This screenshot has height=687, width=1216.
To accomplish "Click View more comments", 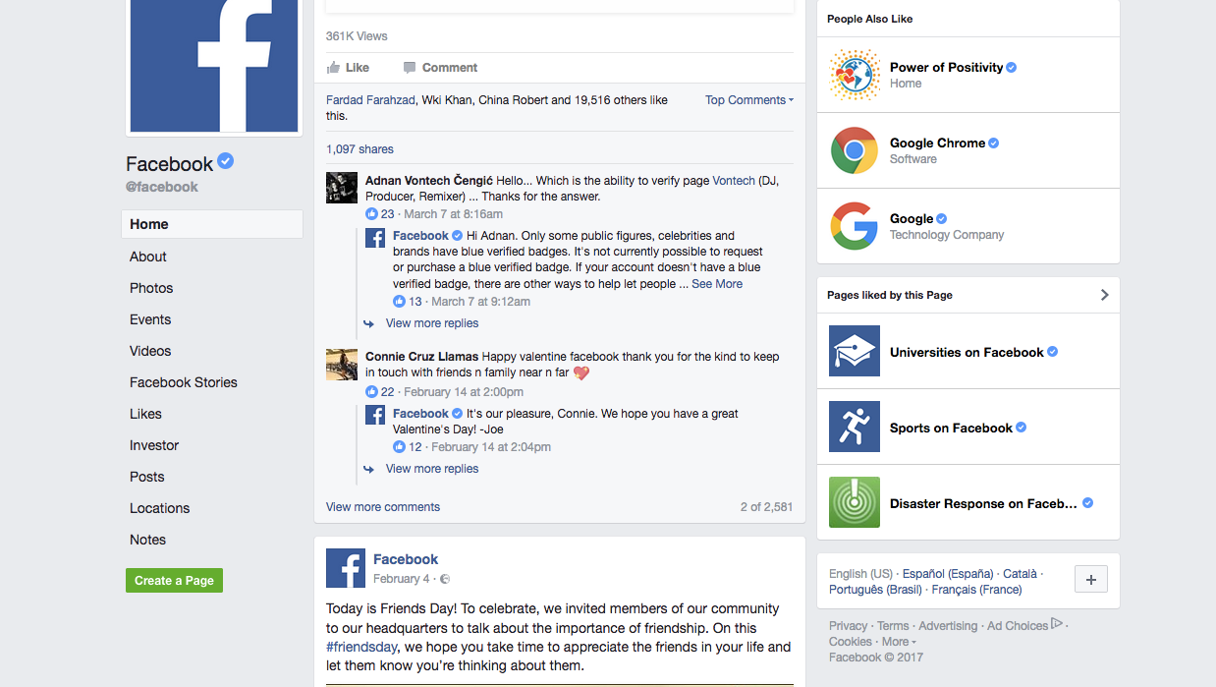I will (x=383, y=507).
